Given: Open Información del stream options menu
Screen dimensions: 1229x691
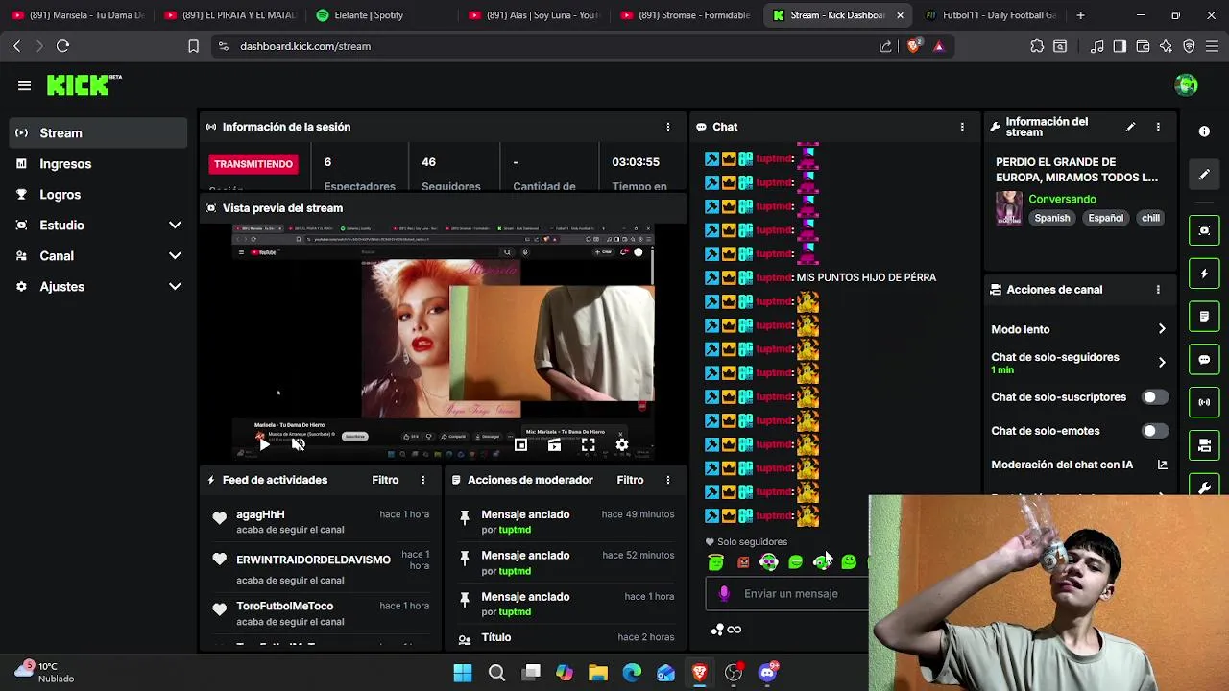Looking at the screenshot, I should coord(1158,127).
